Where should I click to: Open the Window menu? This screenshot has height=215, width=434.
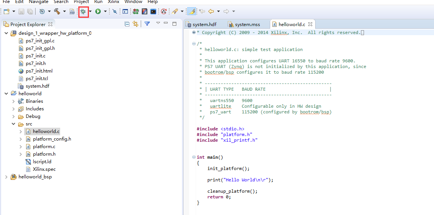[x=134, y=2]
